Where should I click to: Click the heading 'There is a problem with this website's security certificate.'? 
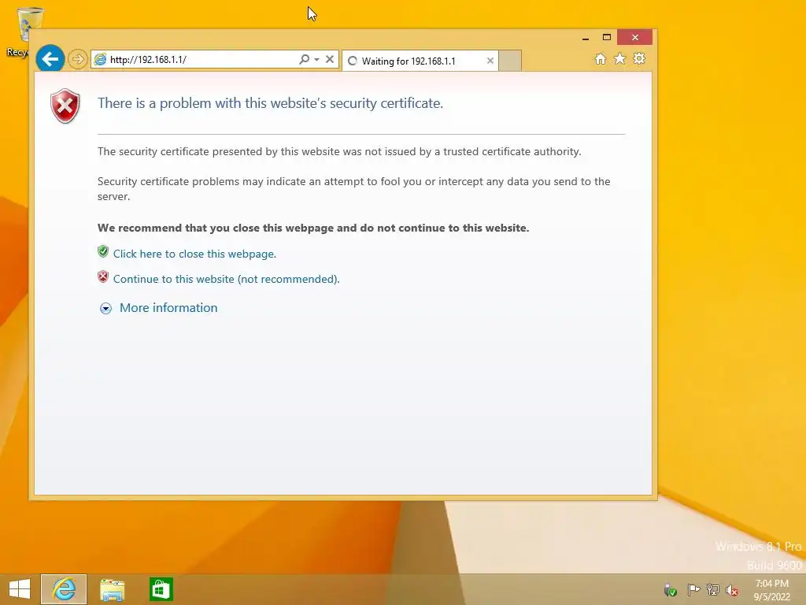coord(271,103)
